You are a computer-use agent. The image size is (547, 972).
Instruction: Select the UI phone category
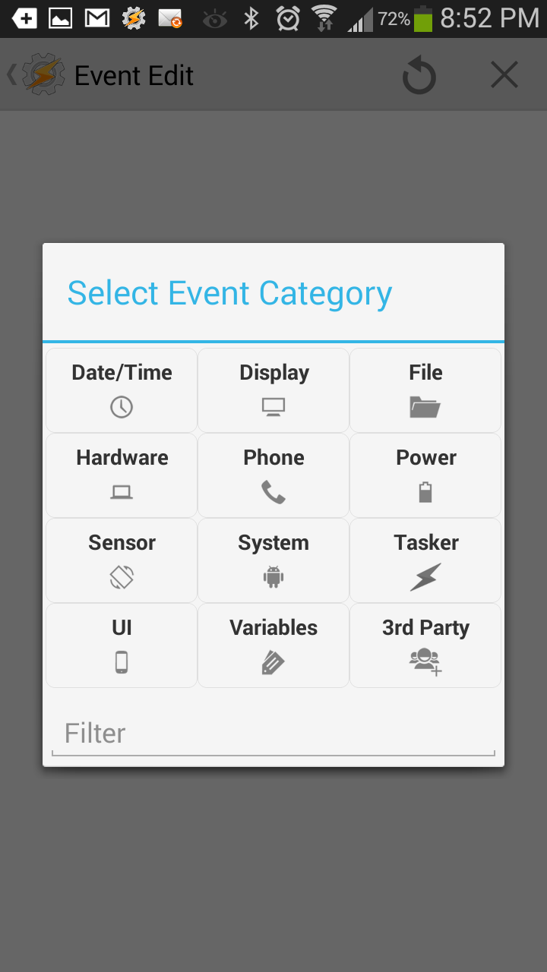pyautogui.click(x=122, y=645)
